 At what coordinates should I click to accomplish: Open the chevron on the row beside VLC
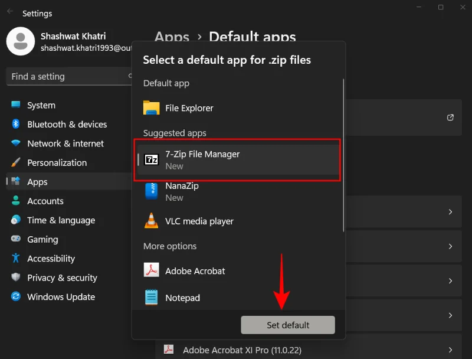point(451,246)
